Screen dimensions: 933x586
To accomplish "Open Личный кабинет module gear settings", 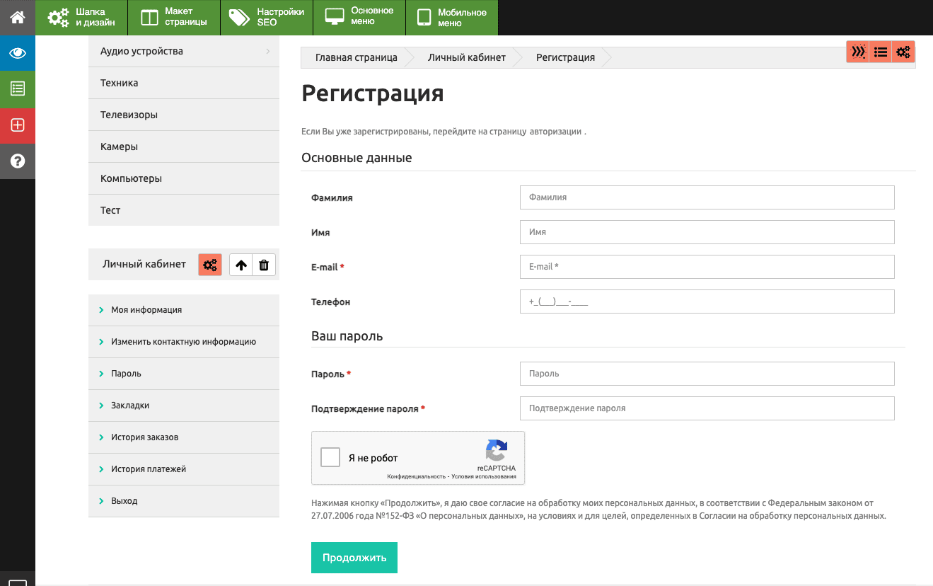I will (210, 265).
